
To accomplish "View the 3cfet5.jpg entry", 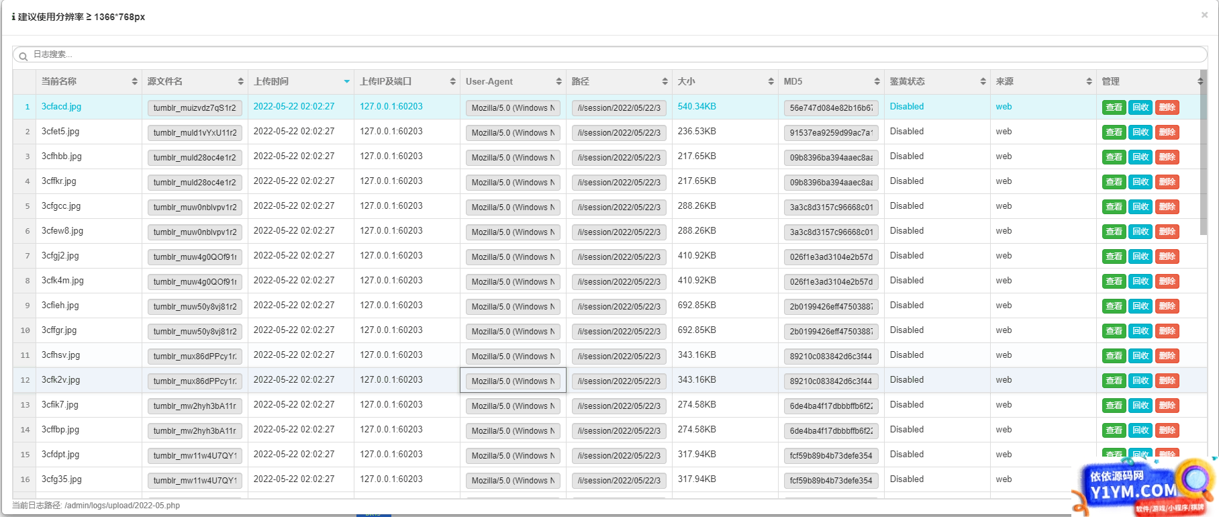I will point(1114,132).
